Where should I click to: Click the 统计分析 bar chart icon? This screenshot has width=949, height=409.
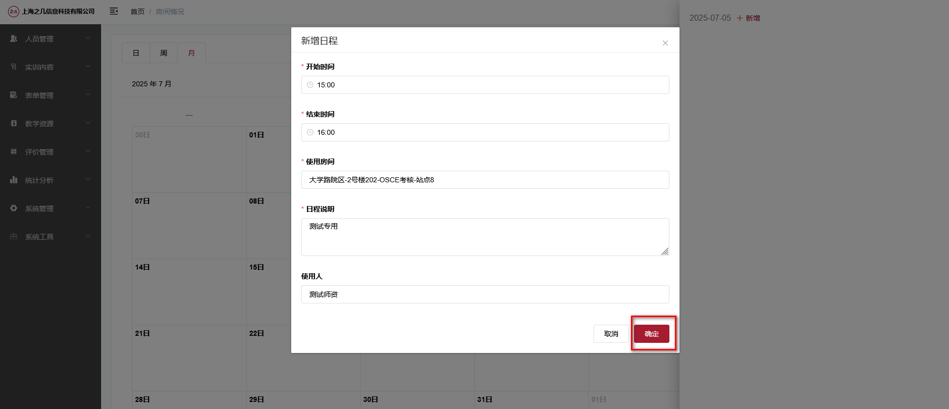[x=14, y=180]
